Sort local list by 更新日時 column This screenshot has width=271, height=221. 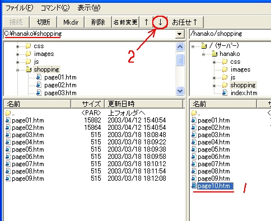coord(144,104)
